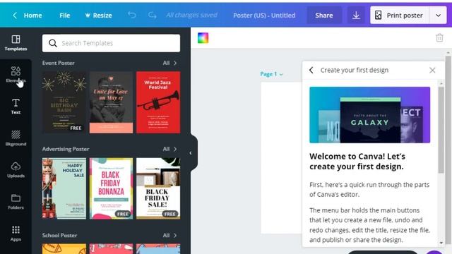
Task: Show all Advertising Poster templates
Action: [x=169, y=149]
